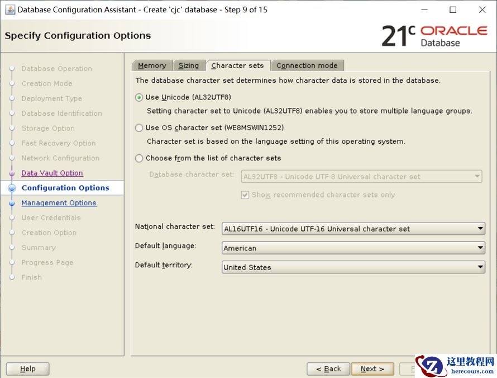The image size is (497, 378).
Task: Click the Creation Mode step label
Action: tap(47, 83)
